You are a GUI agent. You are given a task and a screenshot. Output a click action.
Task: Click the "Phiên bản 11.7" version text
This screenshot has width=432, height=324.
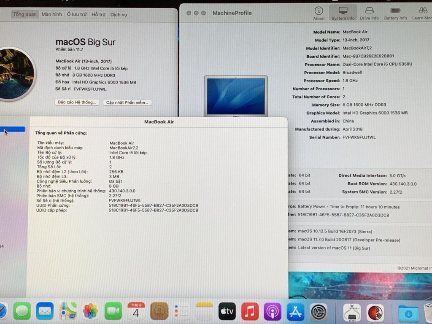coord(69,50)
